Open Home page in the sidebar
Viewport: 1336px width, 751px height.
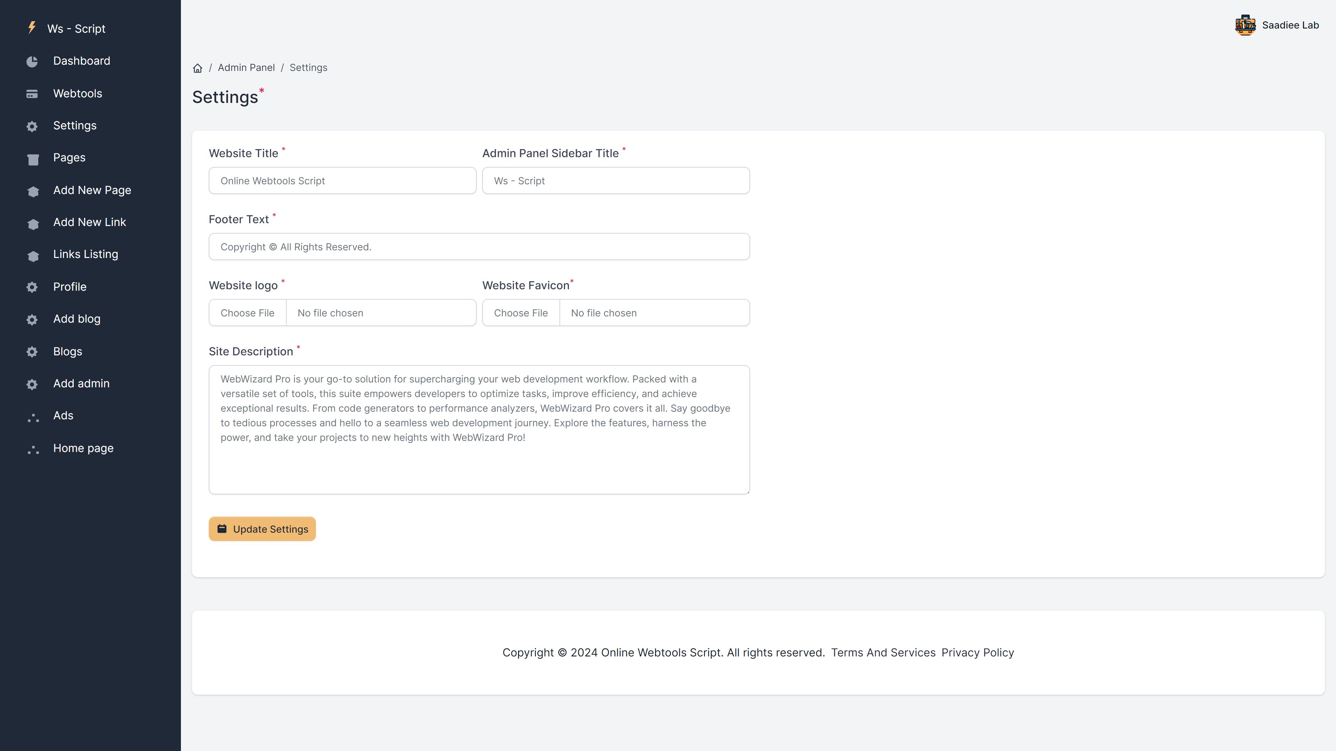pos(83,448)
